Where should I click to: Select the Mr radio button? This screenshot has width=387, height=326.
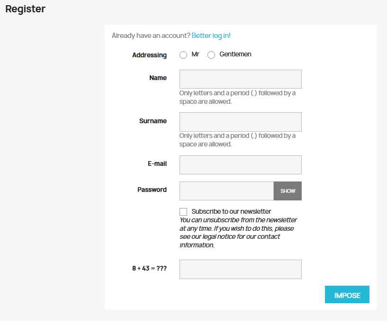[183, 55]
